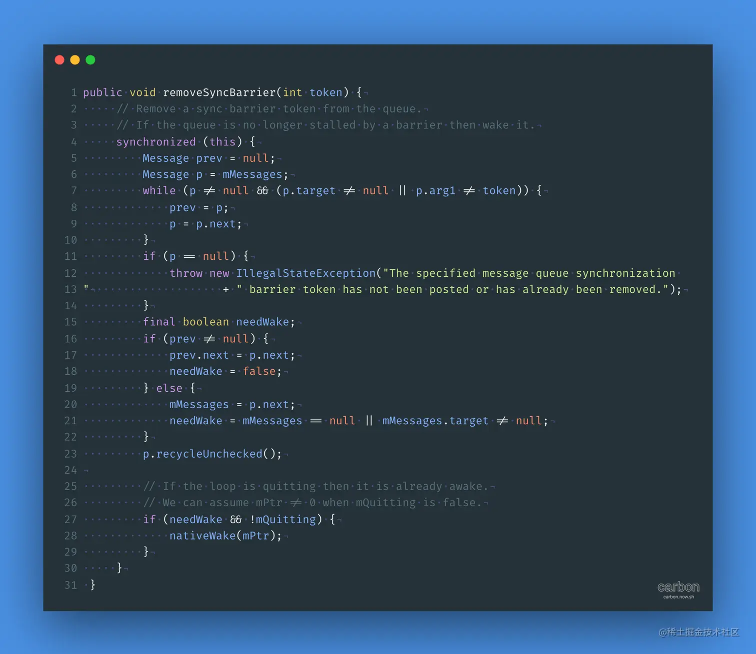Click 'mMessages' on line 6
The width and height of the screenshot is (756, 654).
click(x=252, y=174)
